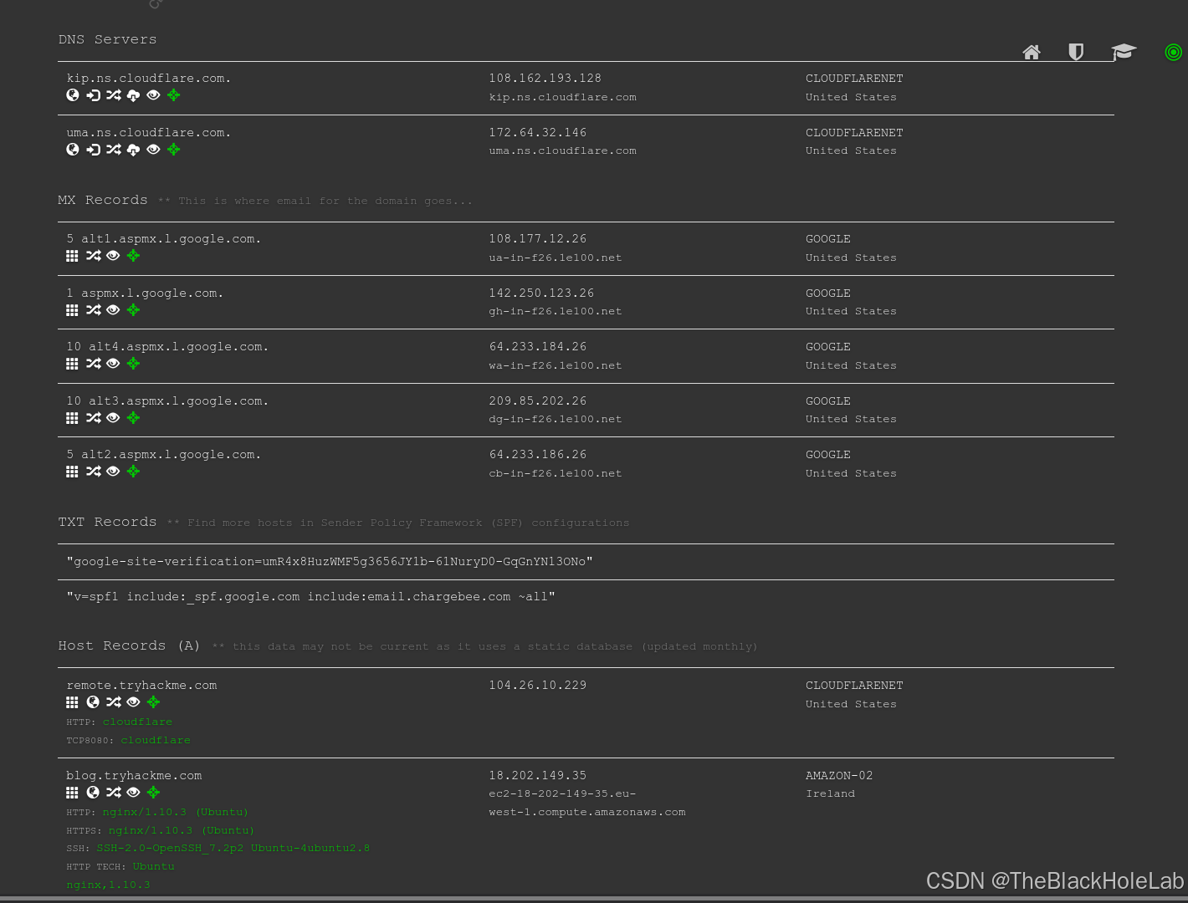Click AMAZON-02 network owner text
The image size is (1188, 903).
pos(839,776)
